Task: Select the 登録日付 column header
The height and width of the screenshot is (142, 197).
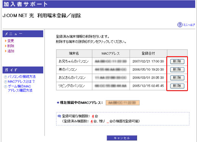Action: pyautogui.click(x=149, y=54)
